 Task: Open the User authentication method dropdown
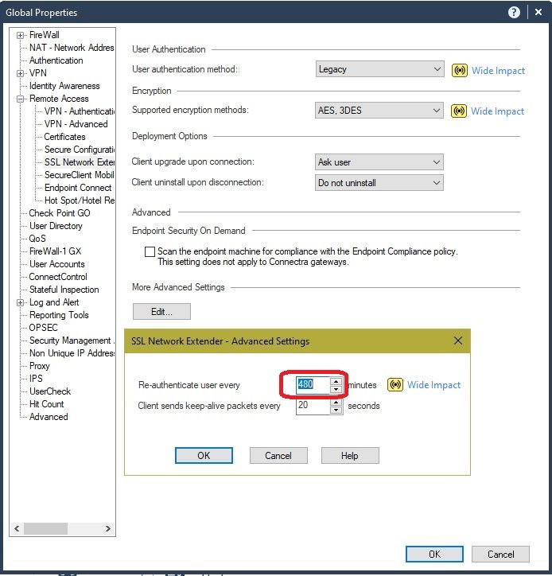[x=437, y=69]
